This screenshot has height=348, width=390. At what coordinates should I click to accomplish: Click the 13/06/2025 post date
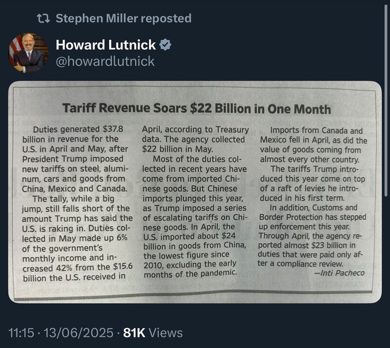point(79,333)
